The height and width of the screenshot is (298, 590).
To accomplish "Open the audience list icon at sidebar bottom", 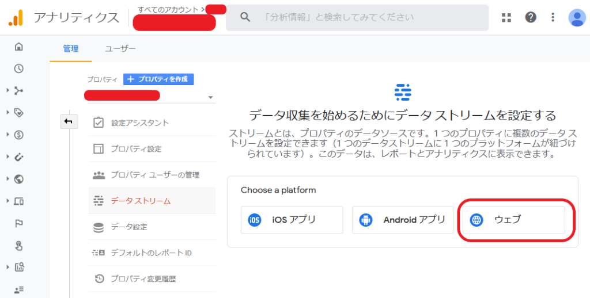I will 19,290.
